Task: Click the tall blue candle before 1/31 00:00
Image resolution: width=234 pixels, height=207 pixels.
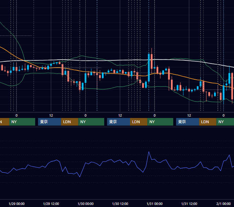Action: point(149,67)
